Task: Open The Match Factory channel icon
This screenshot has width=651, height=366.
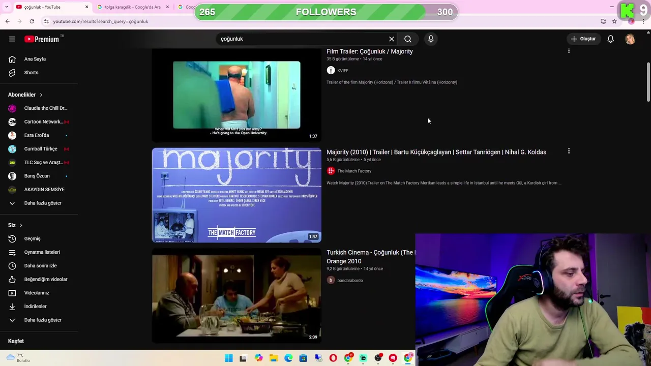Action: click(331, 171)
